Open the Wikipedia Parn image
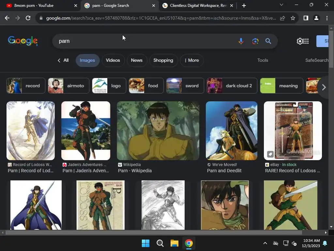 coord(158,131)
